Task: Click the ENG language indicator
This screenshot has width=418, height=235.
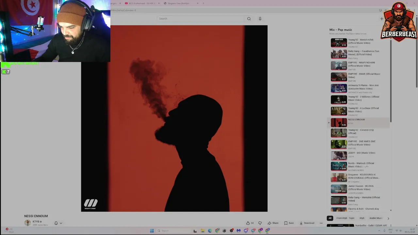Action: [391, 231]
